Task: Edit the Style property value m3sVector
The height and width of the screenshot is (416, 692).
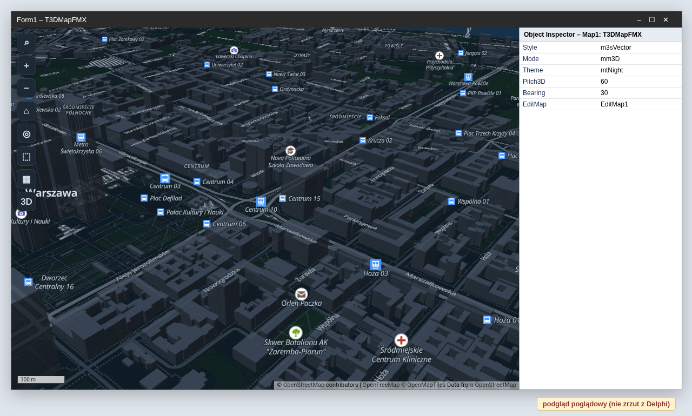Action: click(x=640, y=48)
